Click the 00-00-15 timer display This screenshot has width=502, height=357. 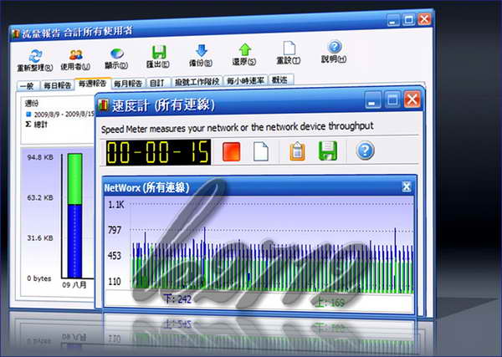click(155, 152)
